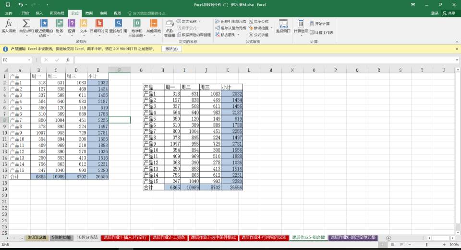Screen dimensions: 461x250
Task: Open the Undo history dropdown arrow
Action: [26, 5]
